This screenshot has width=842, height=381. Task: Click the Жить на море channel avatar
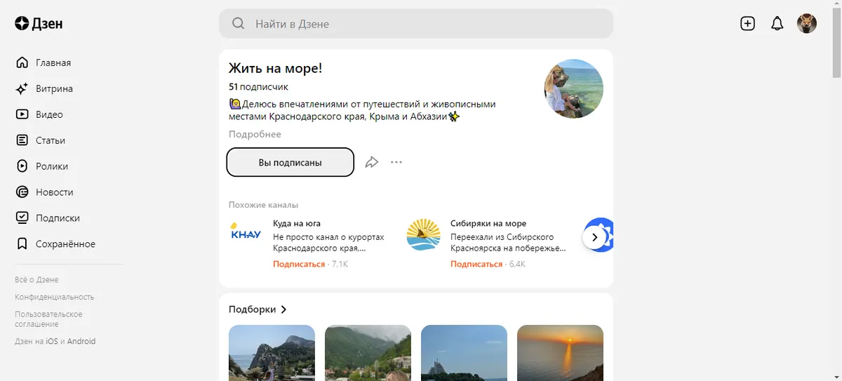click(x=574, y=88)
